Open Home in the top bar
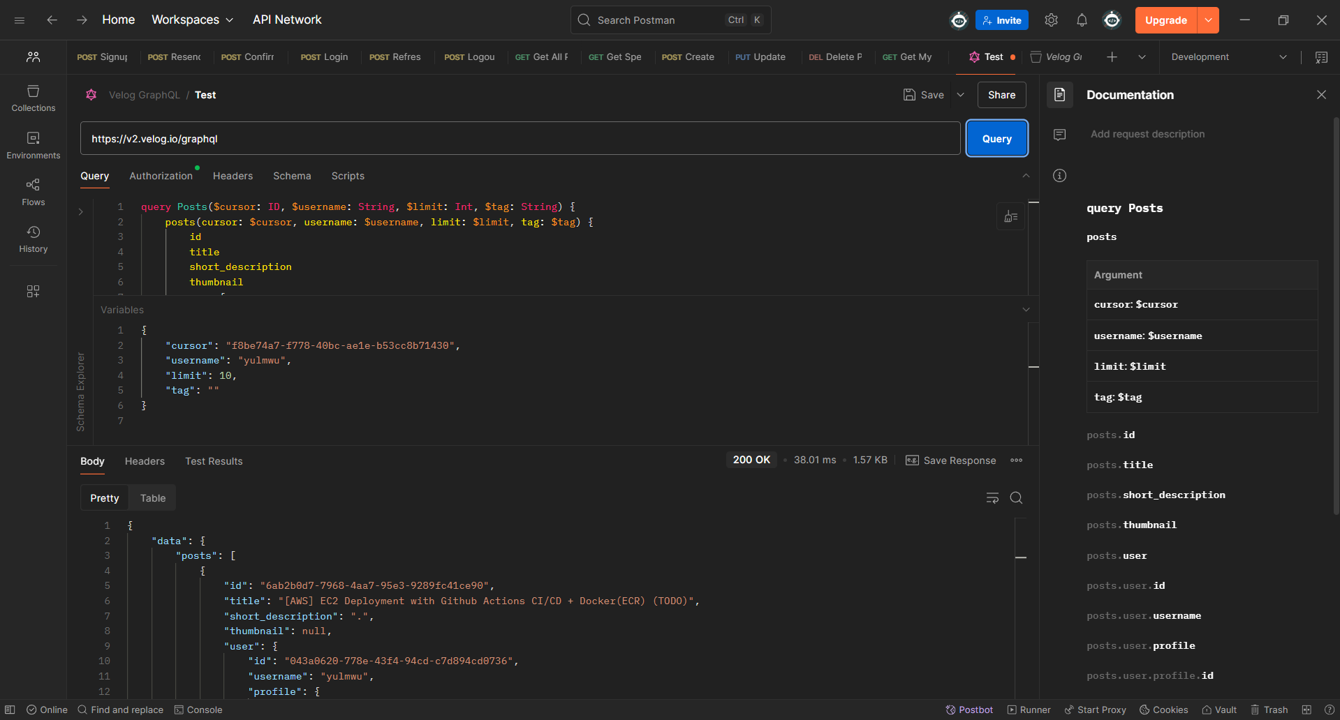1340x720 pixels. pos(119,20)
